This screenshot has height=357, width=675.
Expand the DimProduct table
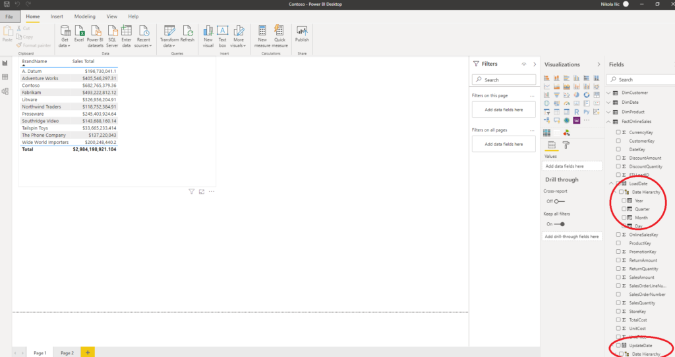click(x=608, y=112)
